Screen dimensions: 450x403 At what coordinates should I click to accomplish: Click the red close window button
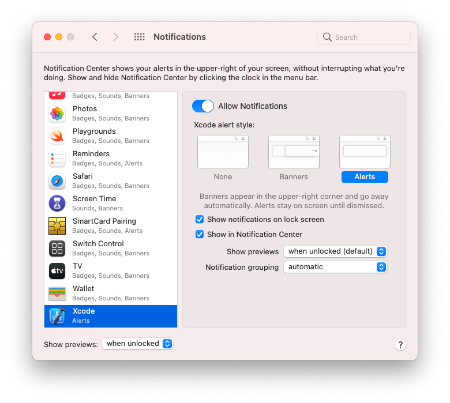point(47,37)
